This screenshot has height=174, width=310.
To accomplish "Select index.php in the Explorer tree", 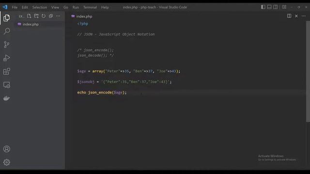I will coord(40,24).
